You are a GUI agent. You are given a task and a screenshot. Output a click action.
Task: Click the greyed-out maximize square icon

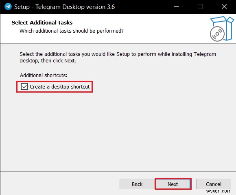pos(200,7)
